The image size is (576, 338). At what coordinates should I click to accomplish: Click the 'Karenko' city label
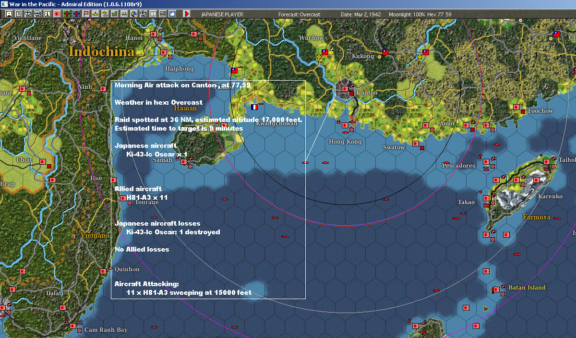tap(550, 196)
